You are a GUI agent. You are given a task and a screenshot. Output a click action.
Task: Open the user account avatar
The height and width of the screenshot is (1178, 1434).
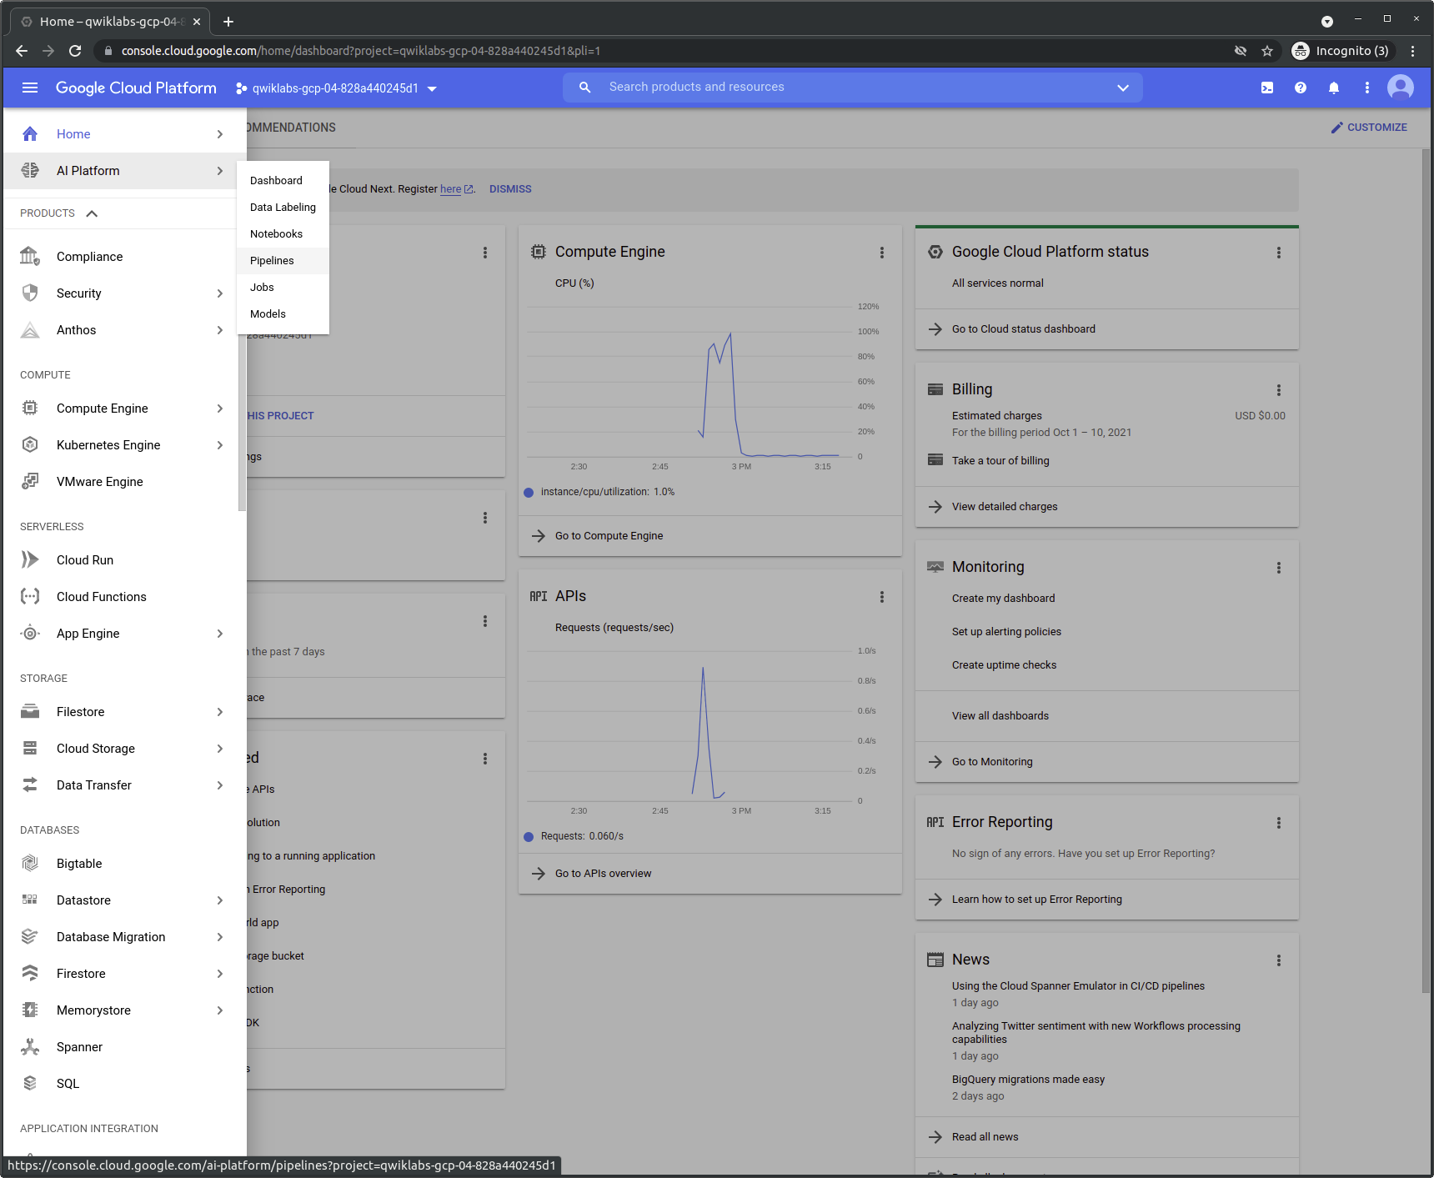(1401, 88)
